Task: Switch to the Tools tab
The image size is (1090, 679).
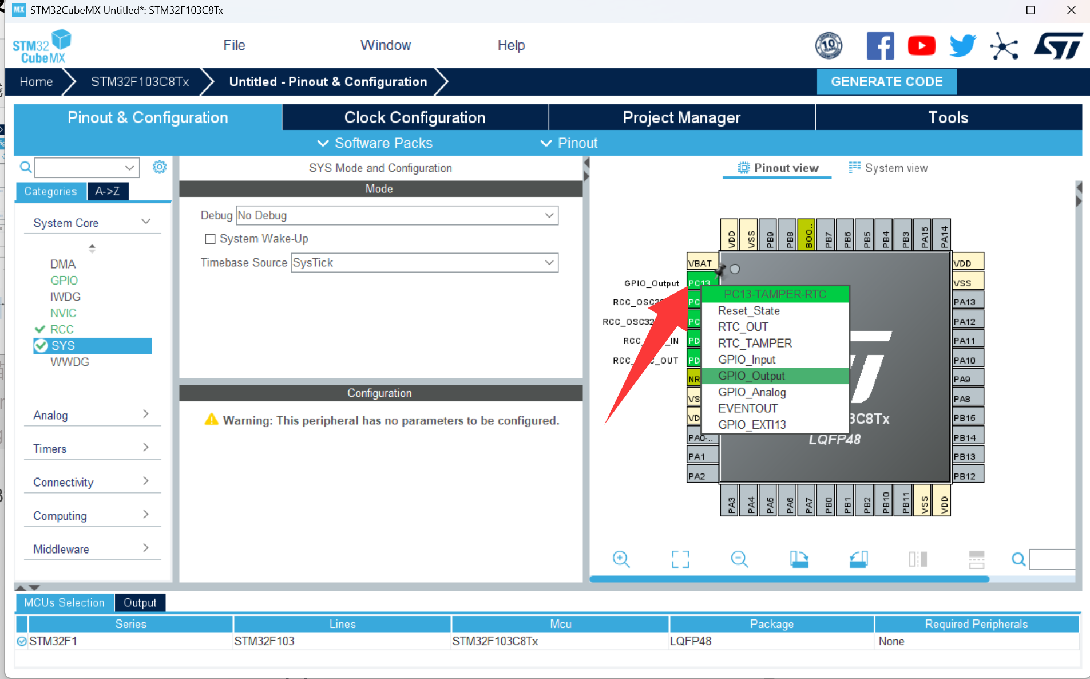Action: [948, 117]
